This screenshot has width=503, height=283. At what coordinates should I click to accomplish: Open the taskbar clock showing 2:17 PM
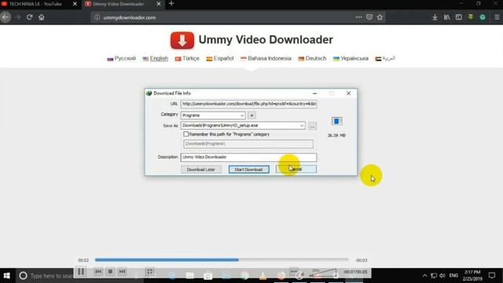(x=472, y=276)
